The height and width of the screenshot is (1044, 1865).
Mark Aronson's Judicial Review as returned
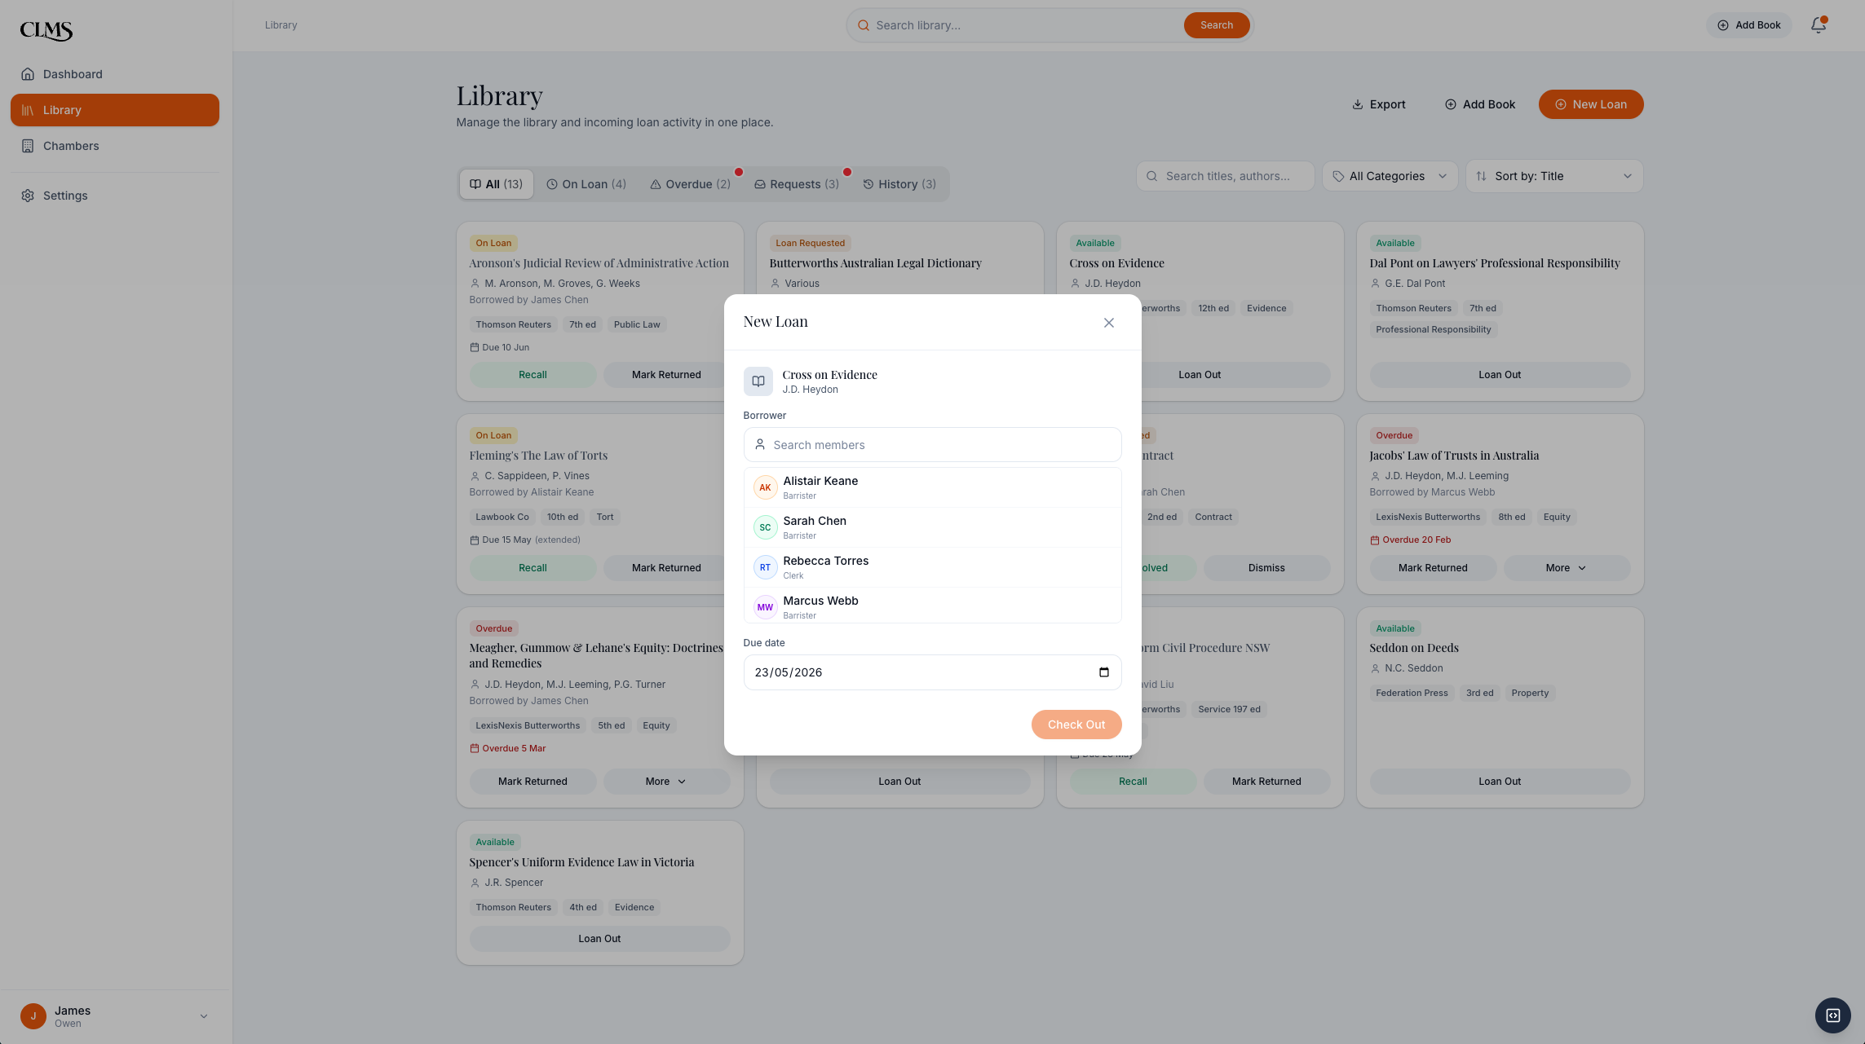(x=665, y=375)
